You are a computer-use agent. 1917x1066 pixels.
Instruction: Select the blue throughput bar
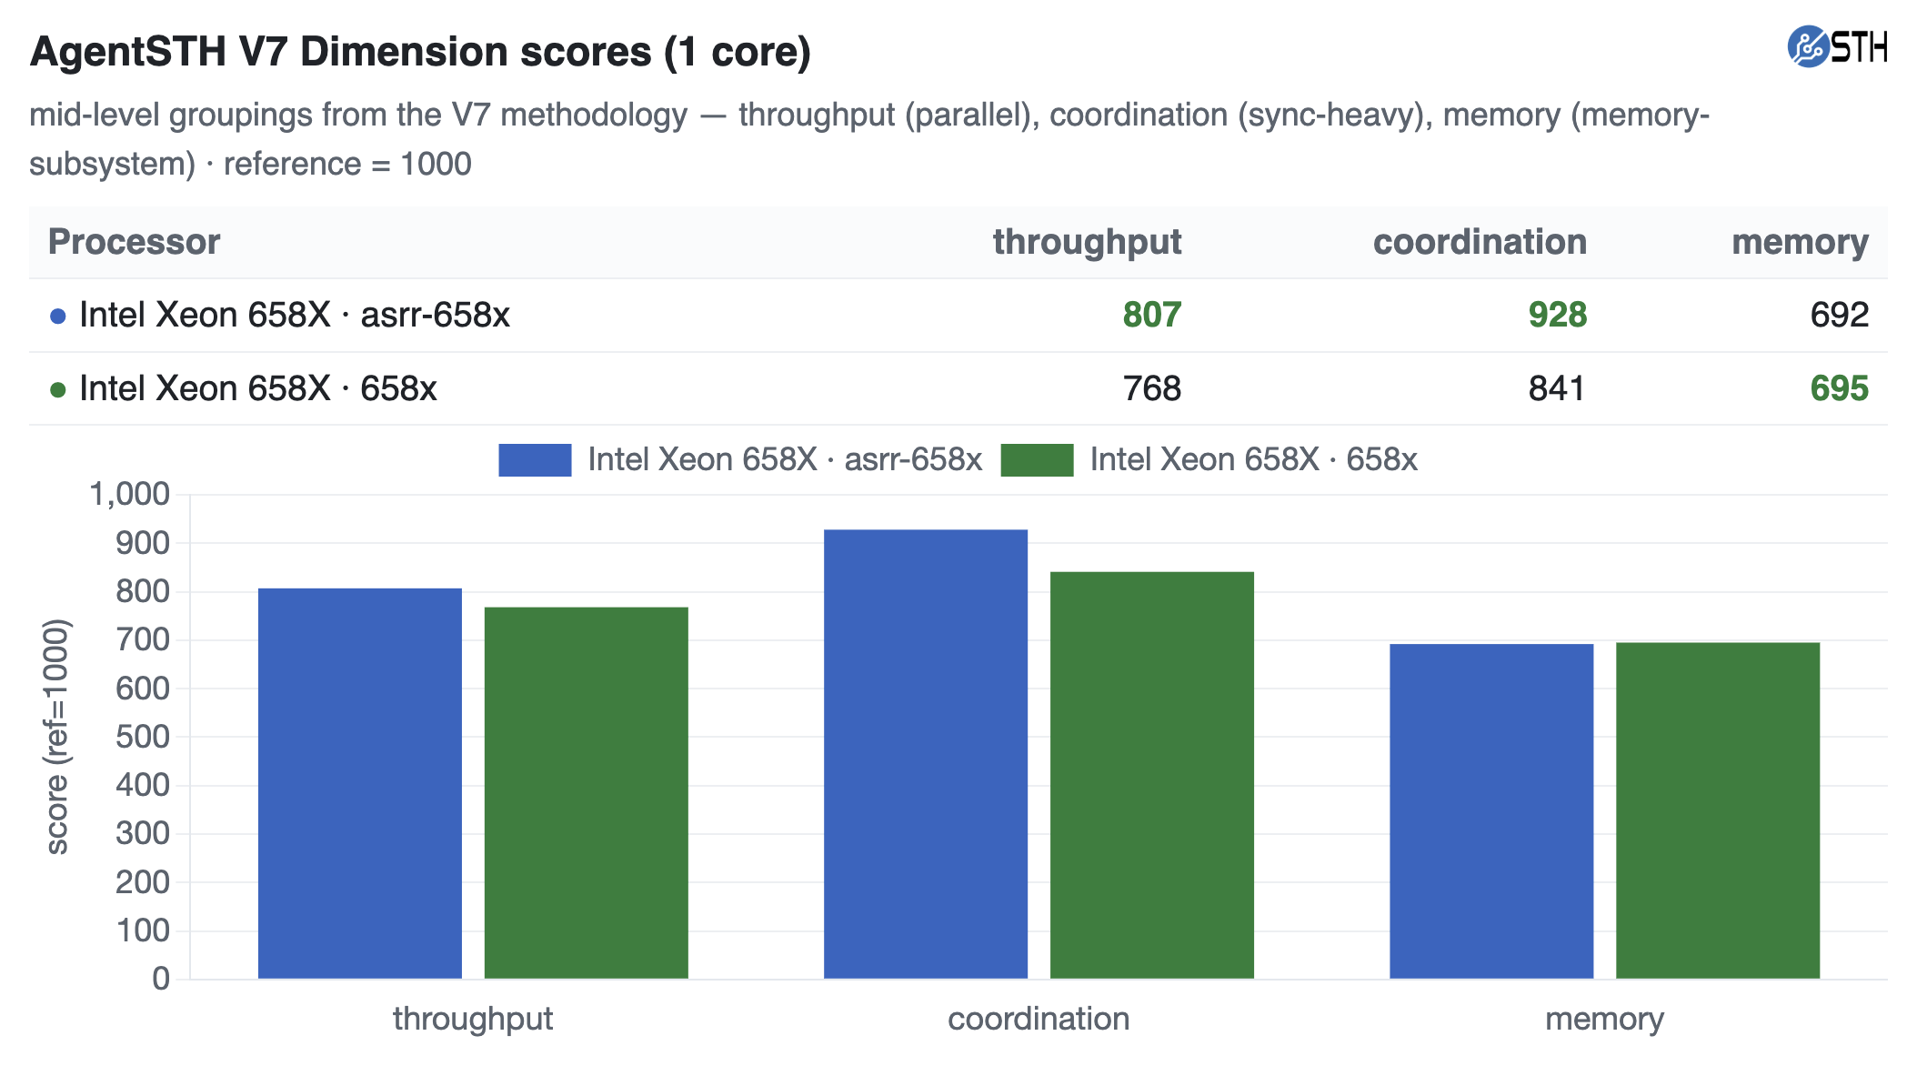coord(360,784)
